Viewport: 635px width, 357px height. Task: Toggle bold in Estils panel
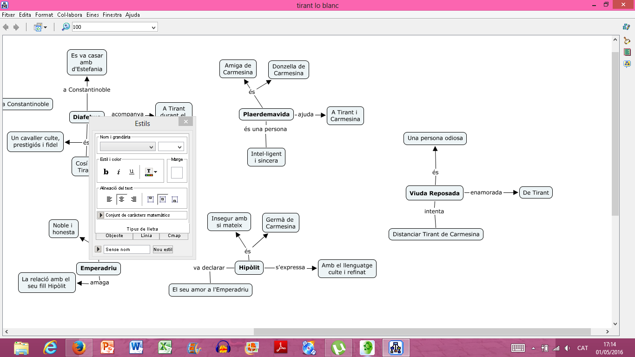tap(106, 172)
